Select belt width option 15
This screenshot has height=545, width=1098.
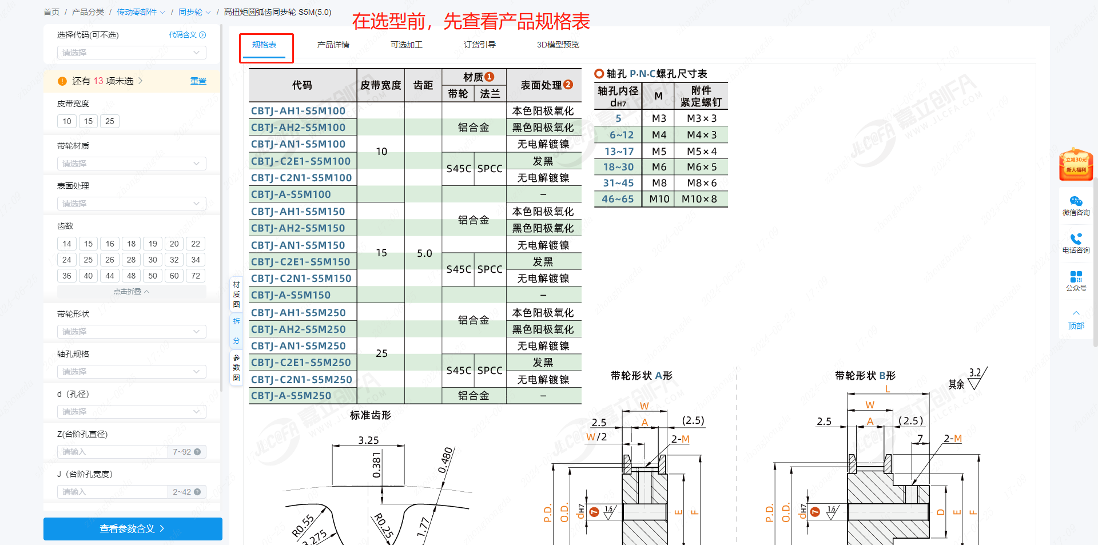click(x=88, y=121)
